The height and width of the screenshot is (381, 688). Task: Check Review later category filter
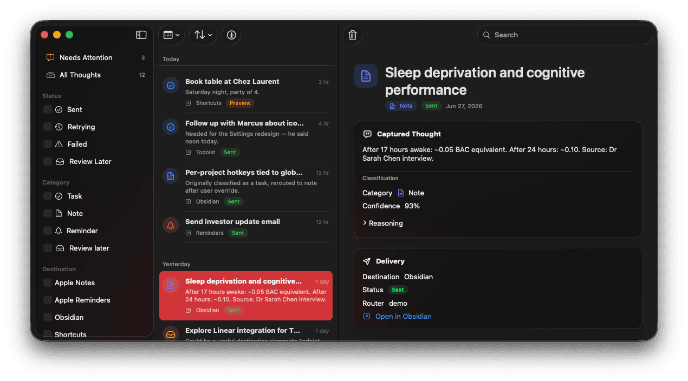[48, 248]
